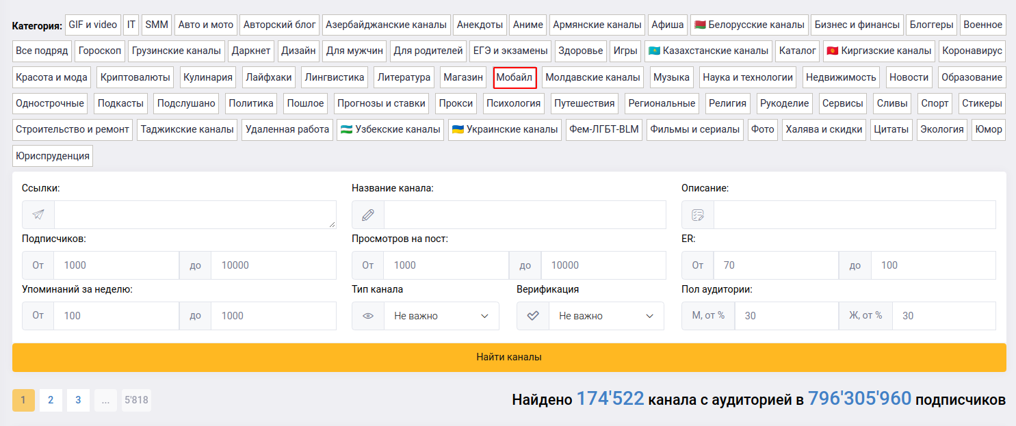This screenshot has width=1016, height=426.
Task: Click the Найти каналы search button
Action: click(509, 357)
